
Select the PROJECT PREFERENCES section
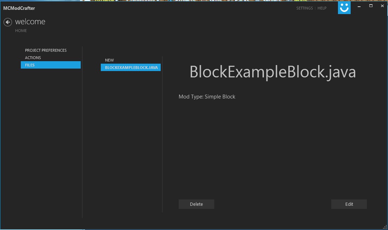46,50
